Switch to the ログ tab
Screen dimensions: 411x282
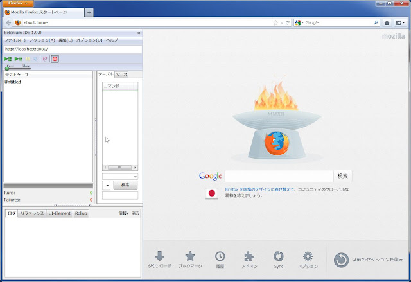coord(12,213)
